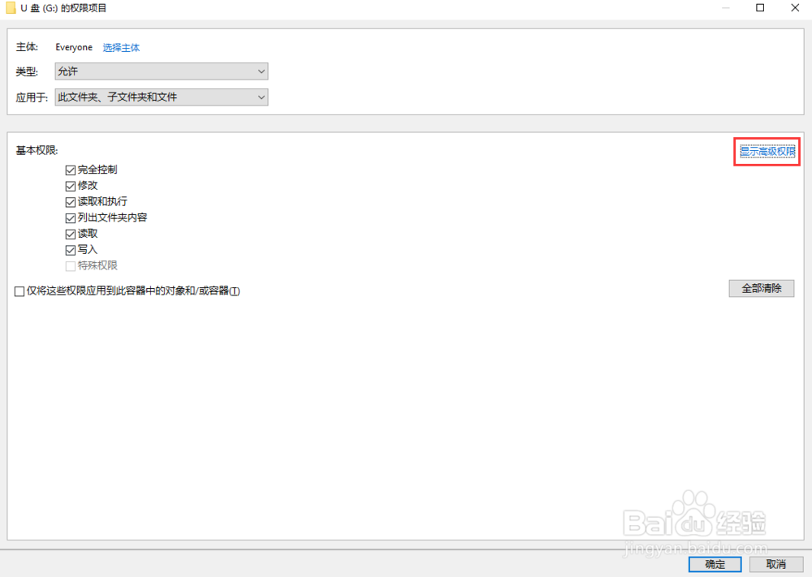
Task: Uncheck the 读取 permission
Action: 71,235
